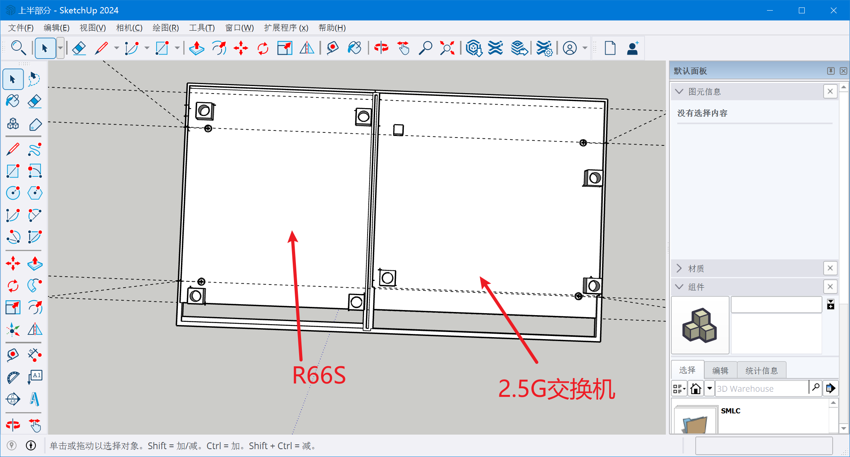The width and height of the screenshot is (850, 457).
Task: Open 3D Warehouse from top toolbar
Action: pos(474,48)
